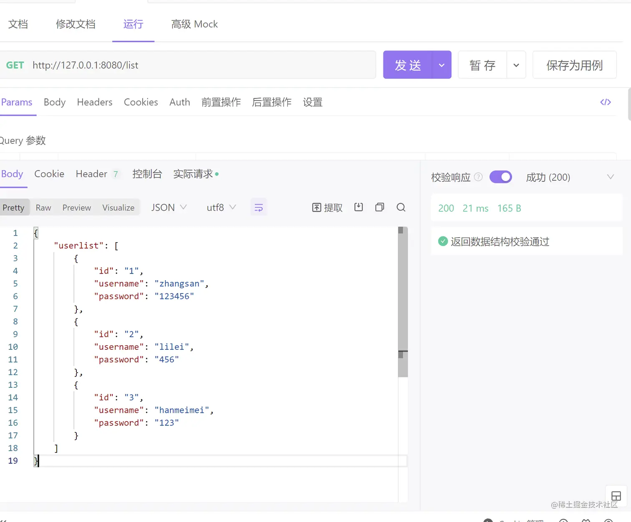Click the help icon beside 校验响应
The width and height of the screenshot is (631, 522).
click(x=479, y=177)
